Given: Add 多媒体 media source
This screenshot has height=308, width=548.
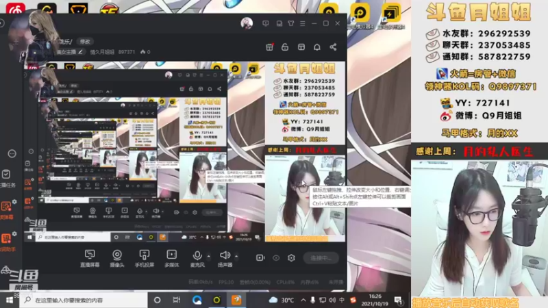Looking at the screenshot, I should click(172, 259).
